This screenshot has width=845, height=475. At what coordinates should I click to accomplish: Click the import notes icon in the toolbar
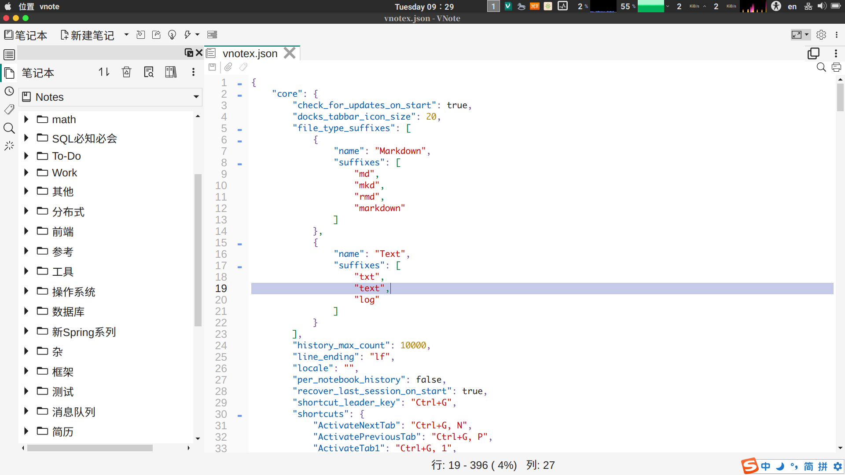[x=140, y=35]
